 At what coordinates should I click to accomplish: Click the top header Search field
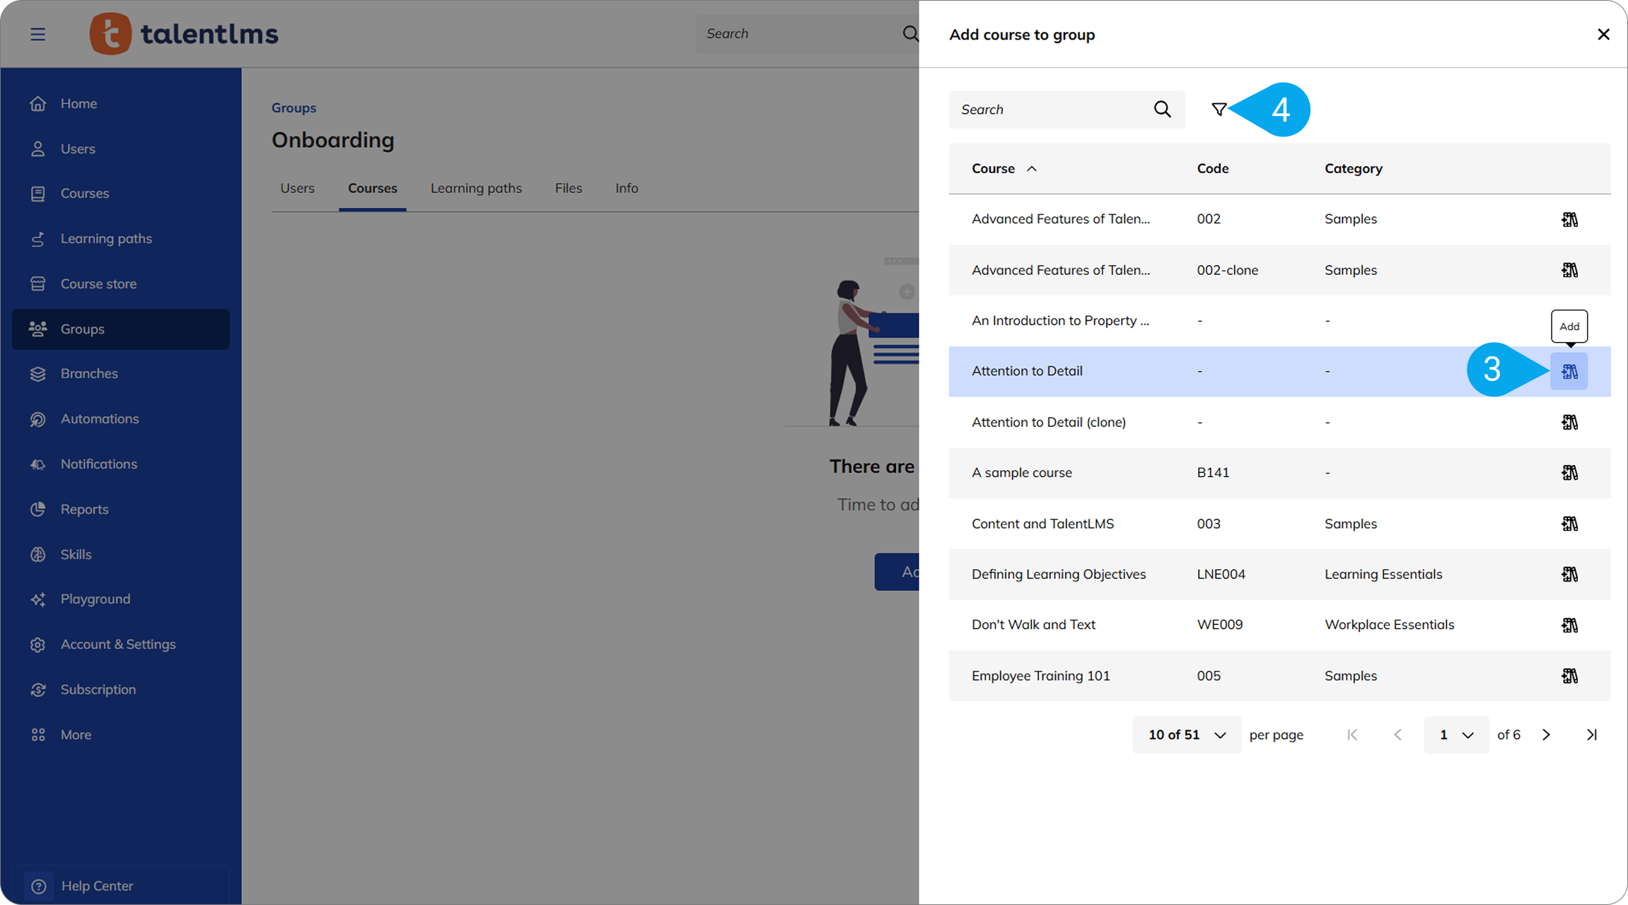coord(806,34)
